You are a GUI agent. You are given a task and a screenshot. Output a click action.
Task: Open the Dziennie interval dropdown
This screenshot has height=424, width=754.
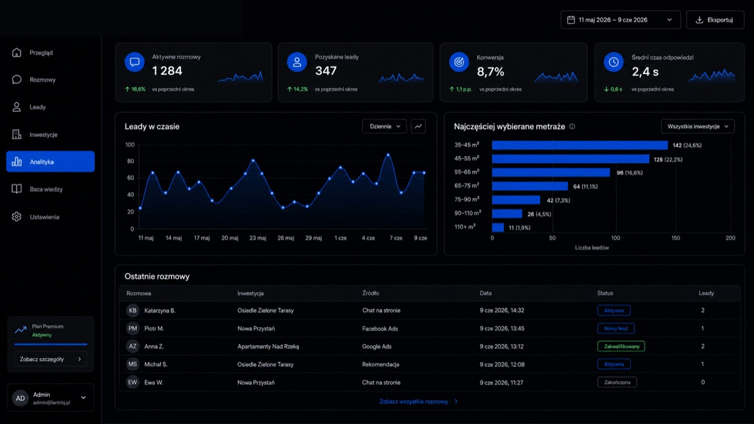[x=385, y=126]
